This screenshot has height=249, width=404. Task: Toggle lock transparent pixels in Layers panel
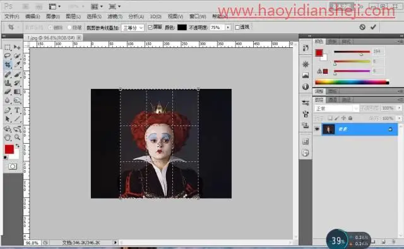pyautogui.click(x=330, y=118)
